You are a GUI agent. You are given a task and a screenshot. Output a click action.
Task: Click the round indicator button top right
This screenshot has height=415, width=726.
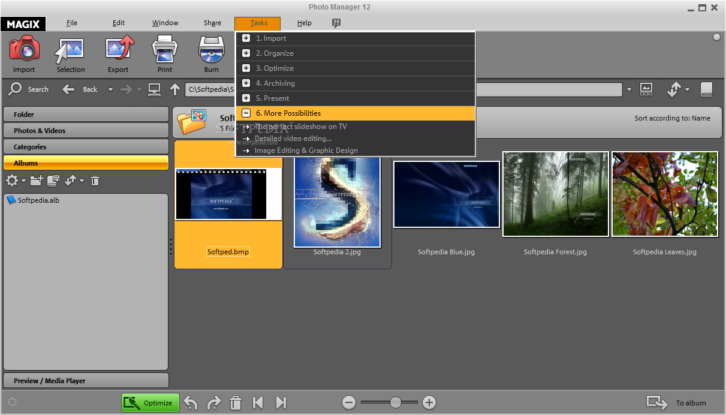(716, 37)
